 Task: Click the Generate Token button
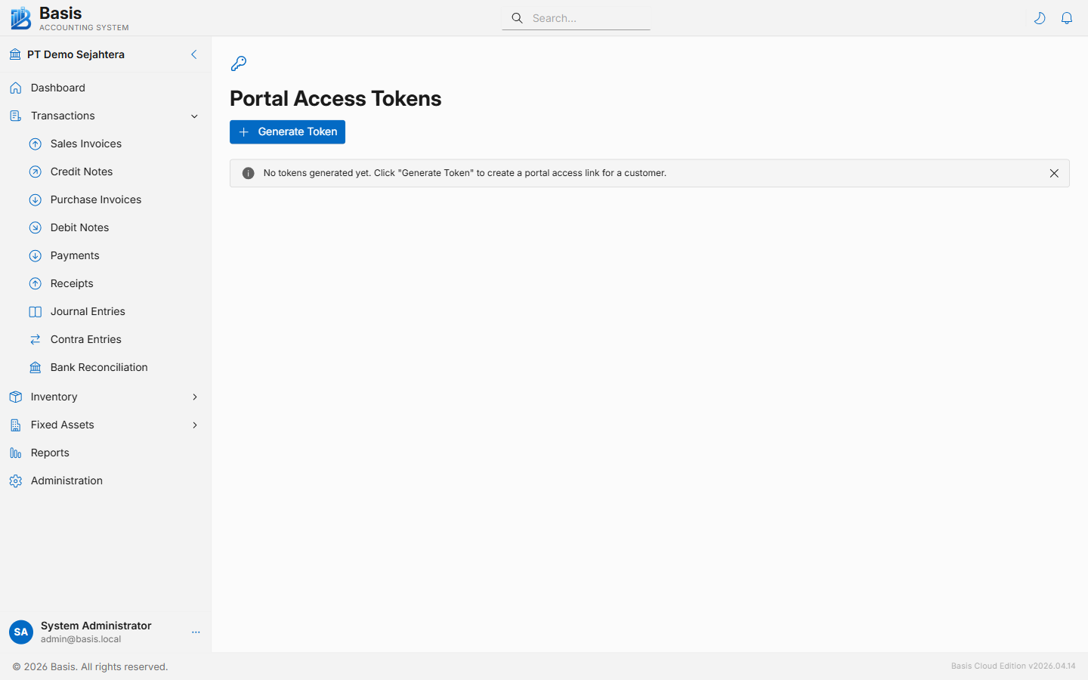pos(287,131)
